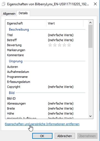Set Bewertung rating to four stars
The image size is (100, 141).
point(64,45)
